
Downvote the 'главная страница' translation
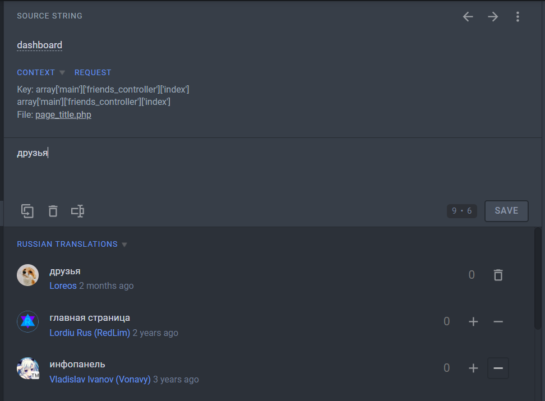(498, 321)
